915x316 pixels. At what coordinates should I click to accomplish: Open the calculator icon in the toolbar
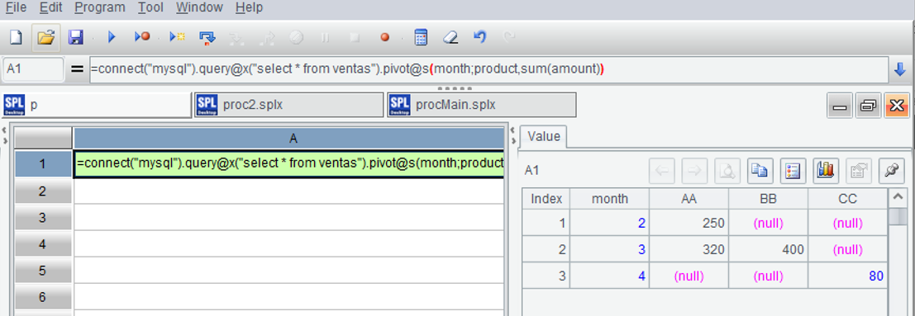[420, 38]
